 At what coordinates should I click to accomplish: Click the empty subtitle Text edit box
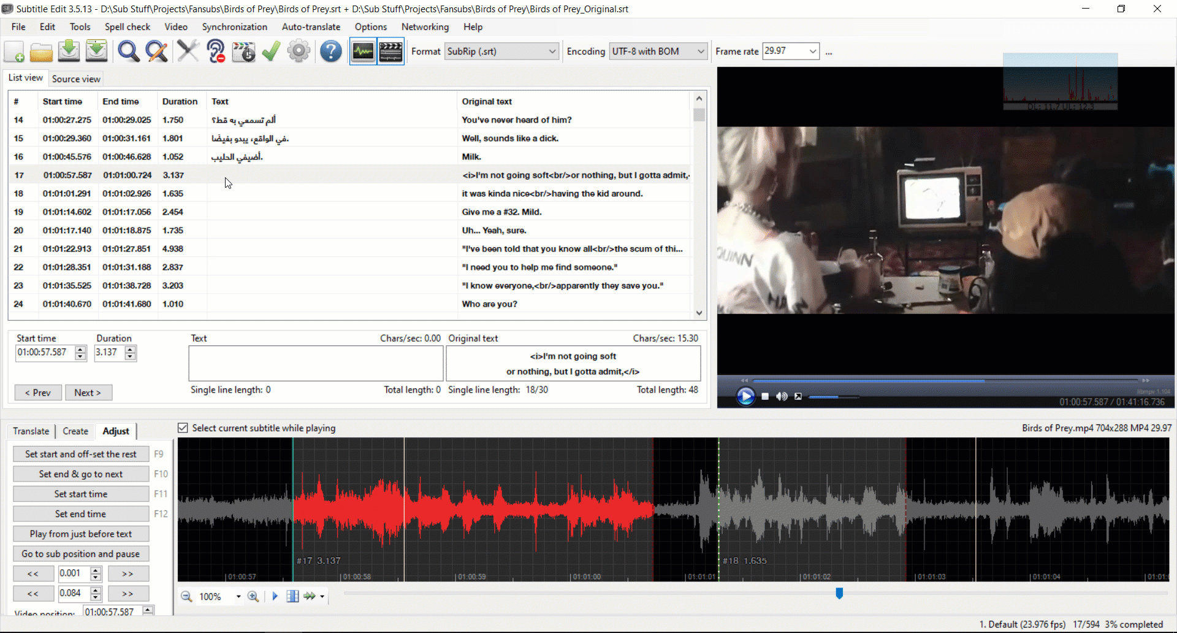coord(316,363)
